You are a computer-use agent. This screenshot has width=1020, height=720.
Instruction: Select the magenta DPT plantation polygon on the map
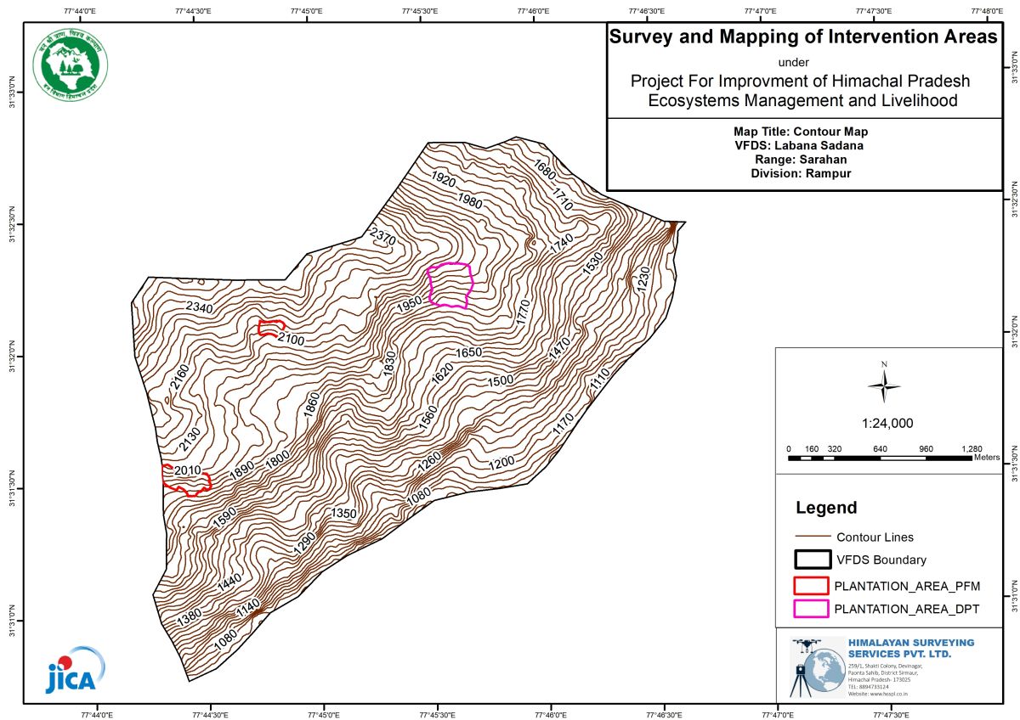[x=450, y=285]
